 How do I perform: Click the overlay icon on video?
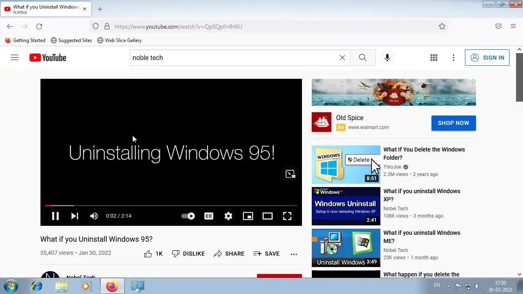click(x=291, y=174)
